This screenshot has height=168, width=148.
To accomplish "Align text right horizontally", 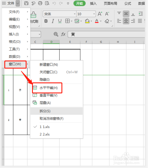I will click(133, 21).
